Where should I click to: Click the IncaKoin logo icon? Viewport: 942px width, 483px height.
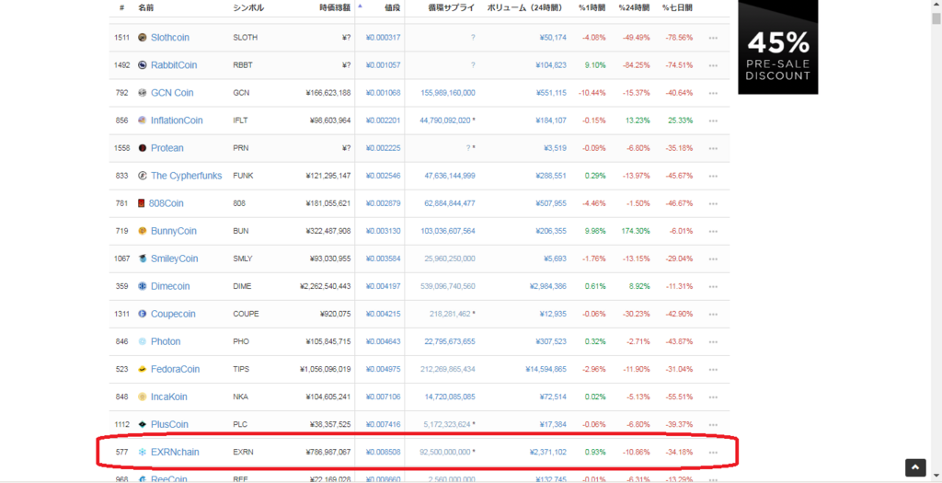coord(143,397)
